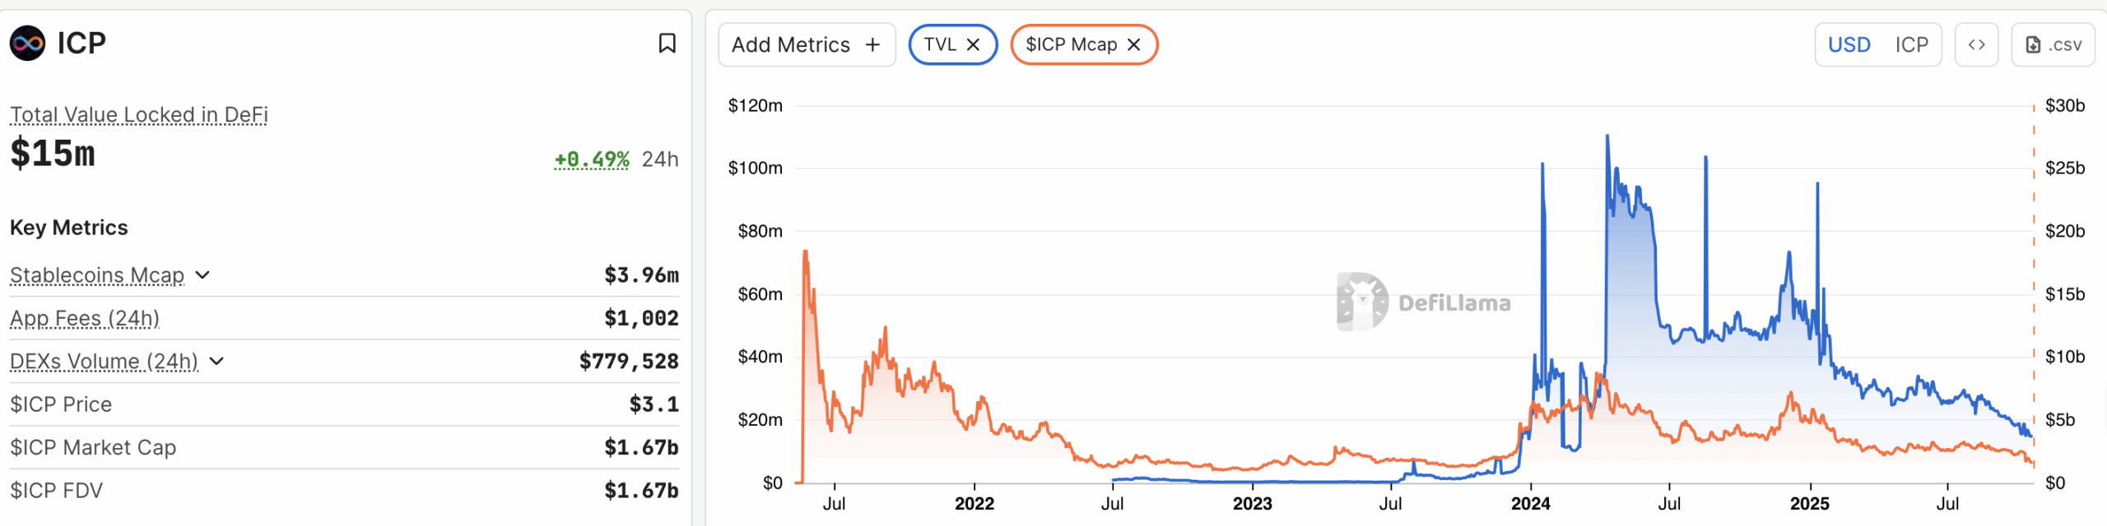Switch chart denomination to USD
2107x526 pixels.
point(1849,45)
